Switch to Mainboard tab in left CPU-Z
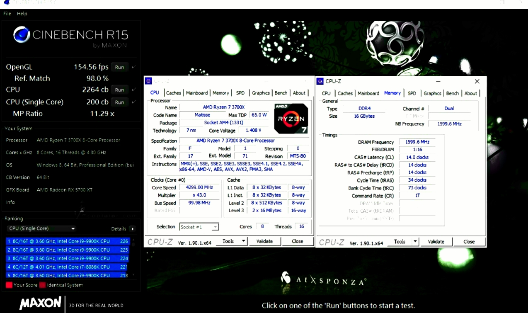 click(196, 93)
